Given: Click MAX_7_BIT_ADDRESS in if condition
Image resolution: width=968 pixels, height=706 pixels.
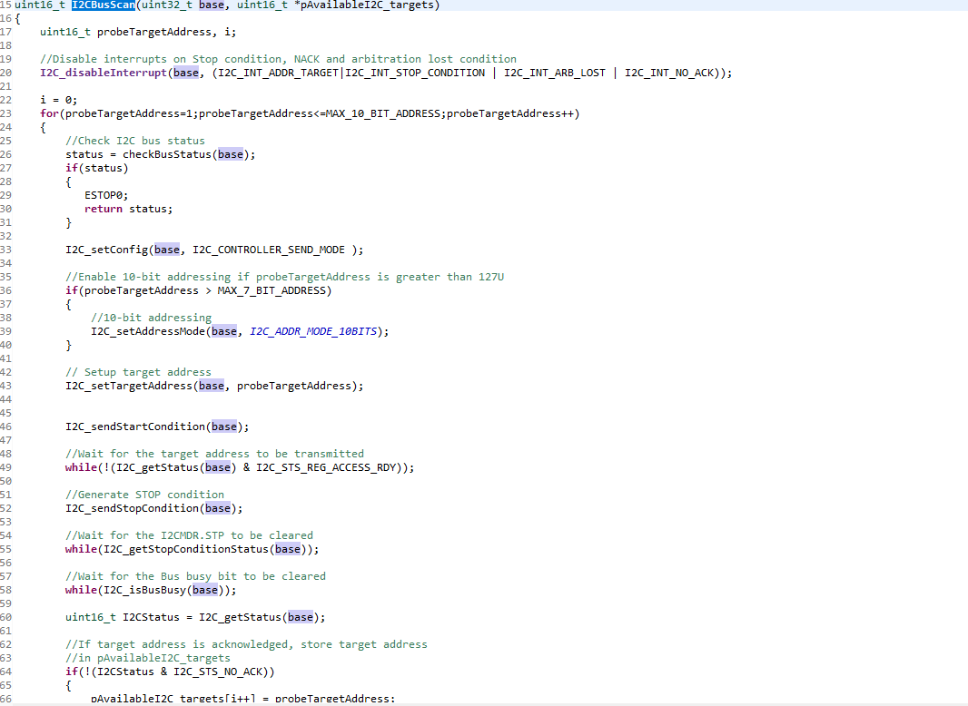Looking at the screenshot, I should click(271, 290).
